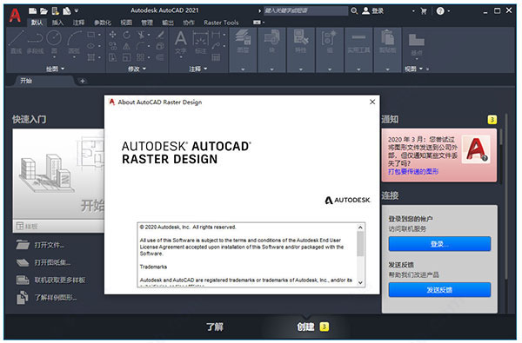Select the Text (文字) tool
This screenshot has width=522, height=343.
[x=181, y=42]
